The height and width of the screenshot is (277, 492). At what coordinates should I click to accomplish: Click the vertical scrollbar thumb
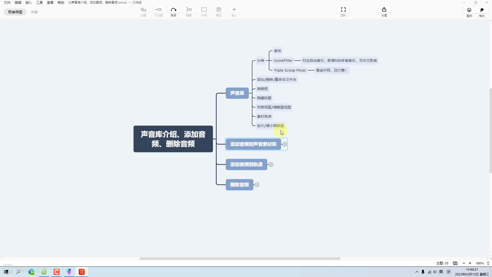490,131
